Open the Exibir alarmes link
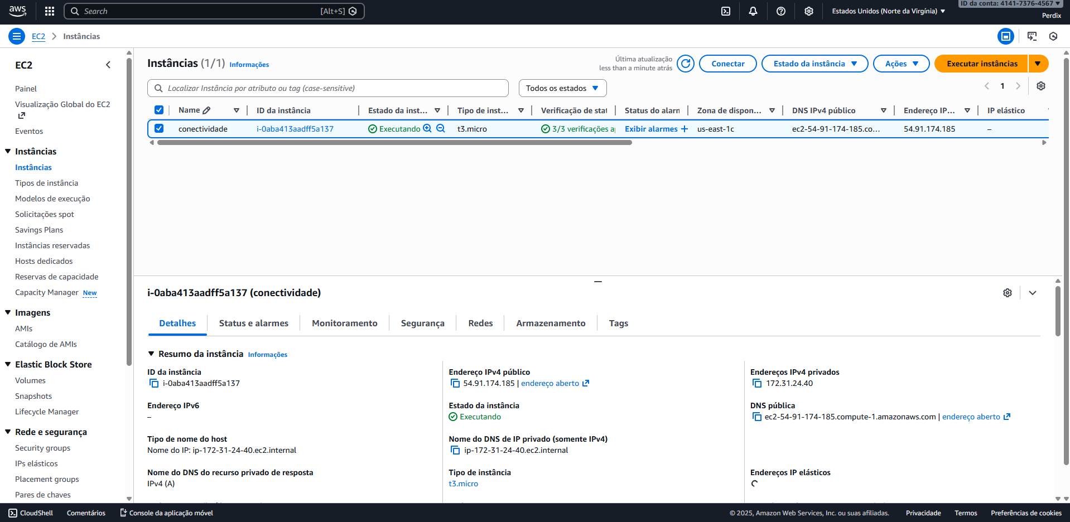The width and height of the screenshot is (1070, 522). 651,129
